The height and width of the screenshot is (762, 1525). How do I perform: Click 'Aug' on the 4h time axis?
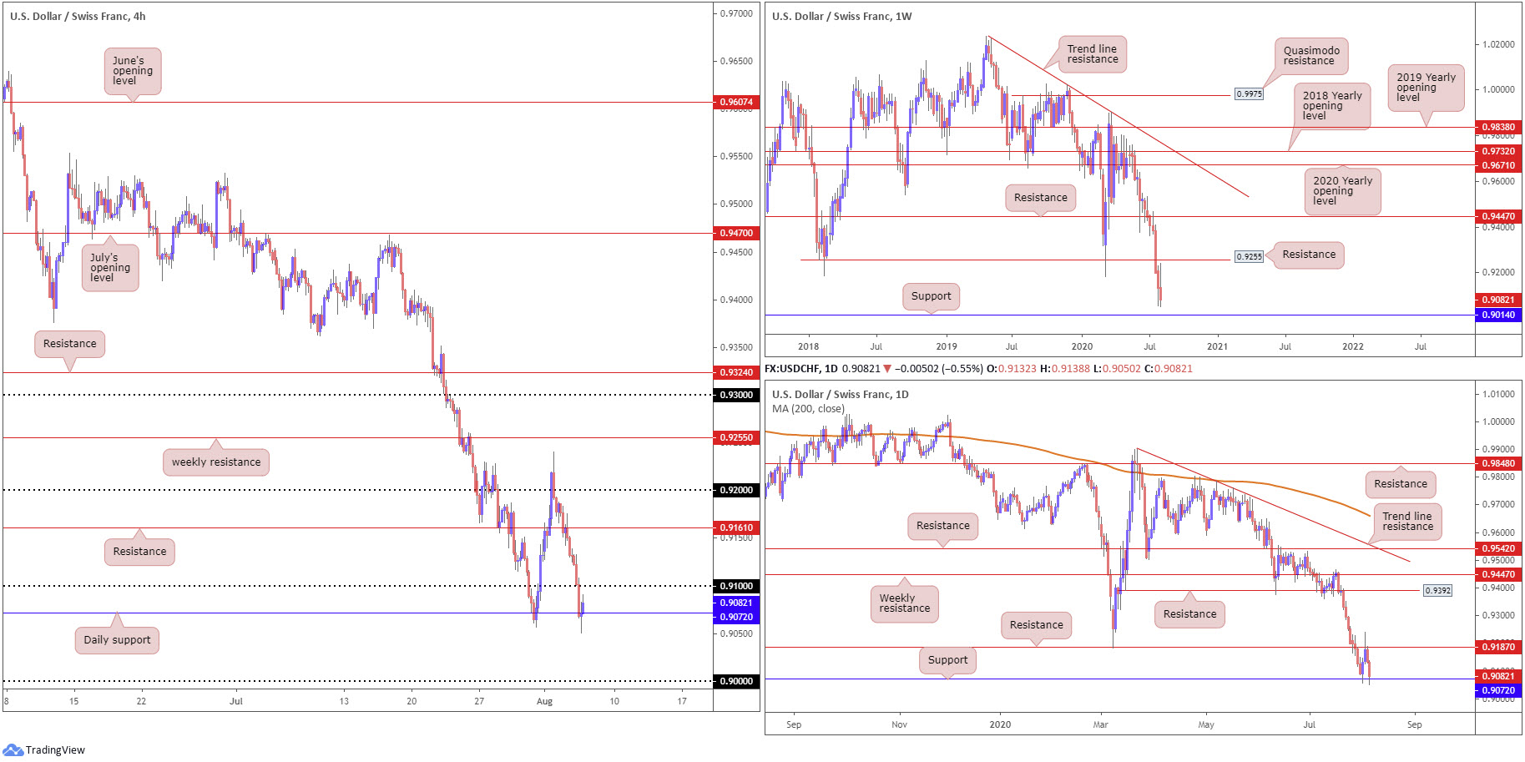[x=545, y=701]
